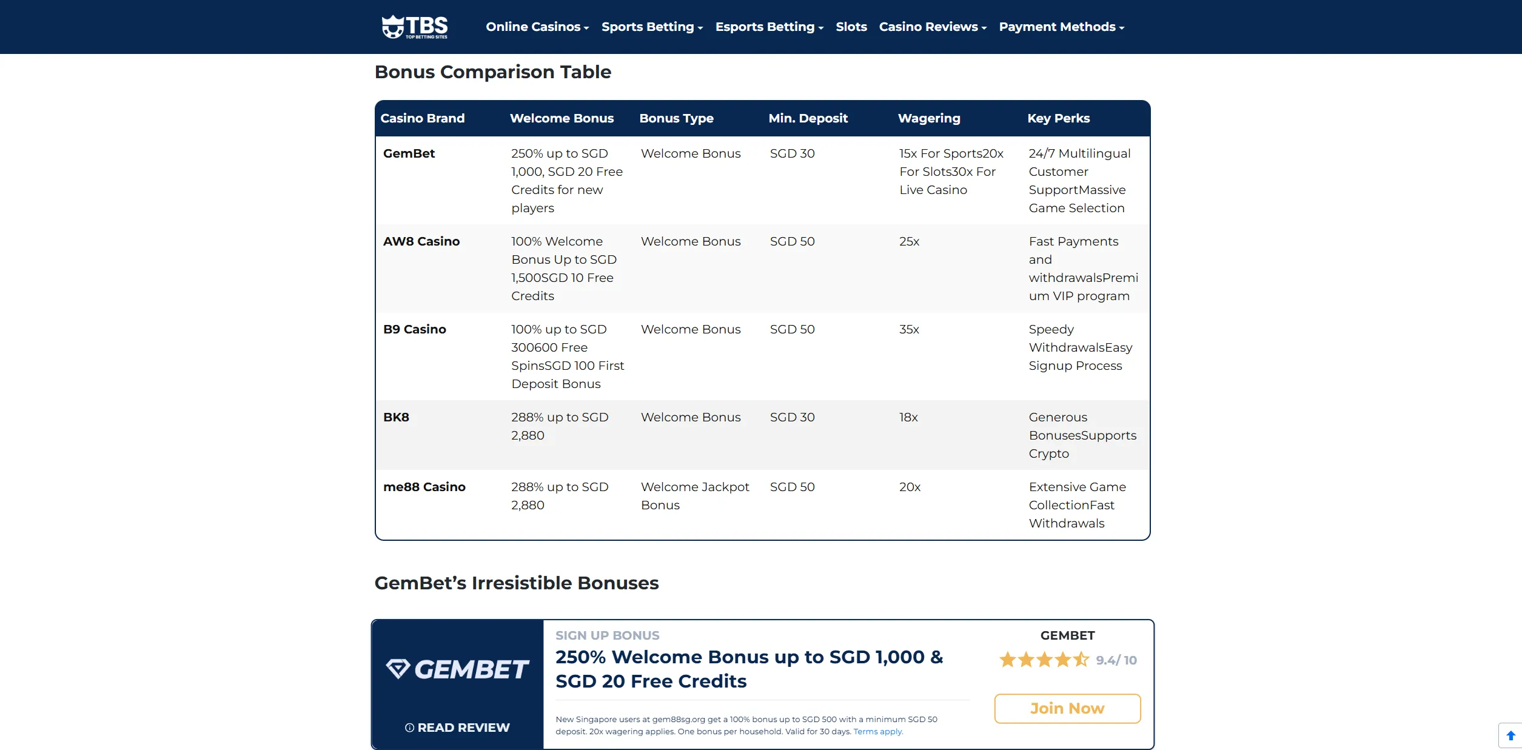This screenshot has height=750, width=1522.
Task: Click the 20x wagering value for me88
Action: tap(910, 487)
